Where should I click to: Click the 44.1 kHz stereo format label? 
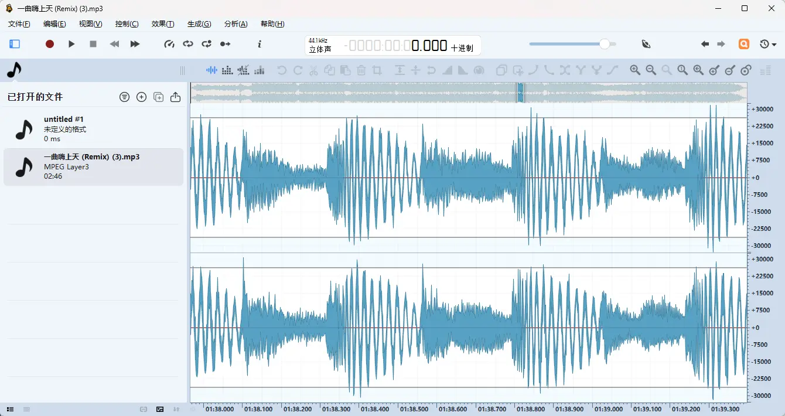tap(320, 45)
